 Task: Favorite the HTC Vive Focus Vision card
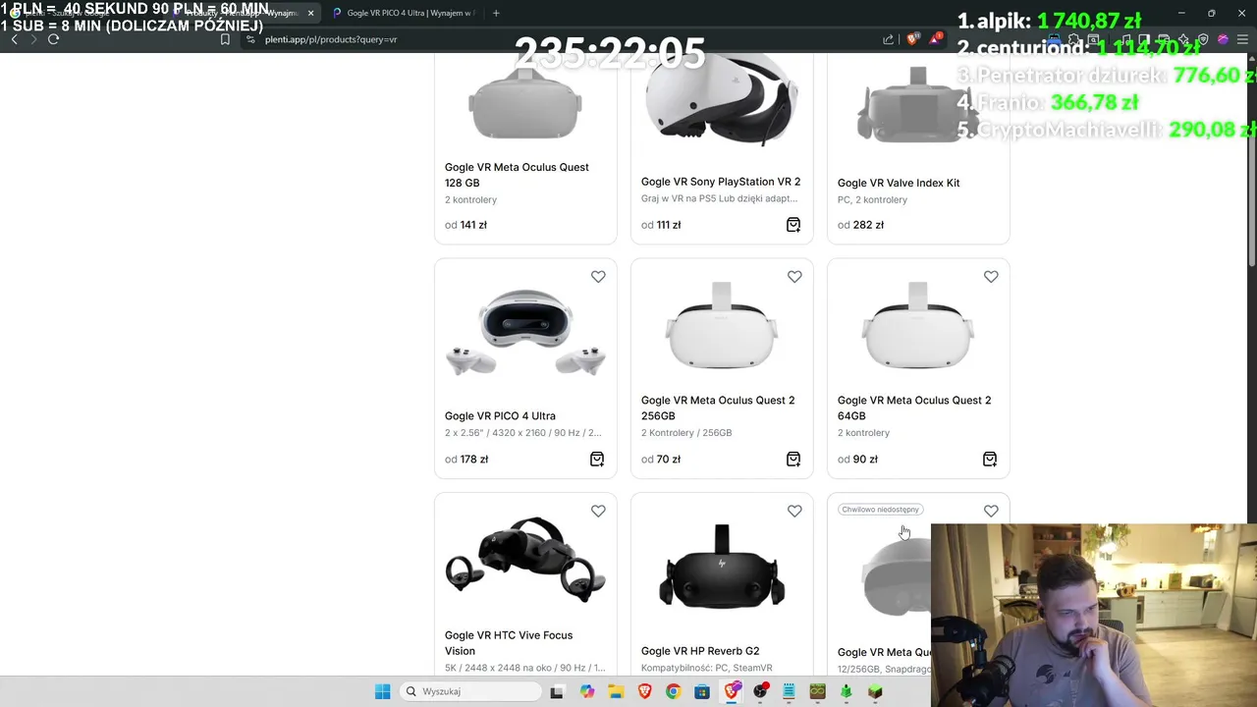click(x=598, y=511)
